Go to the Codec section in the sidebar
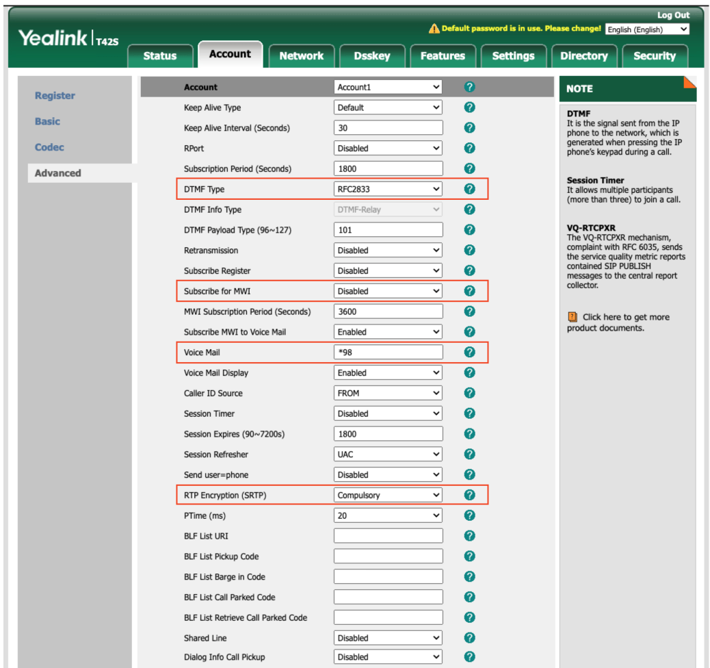Viewport: 710px width, 668px height. [49, 147]
